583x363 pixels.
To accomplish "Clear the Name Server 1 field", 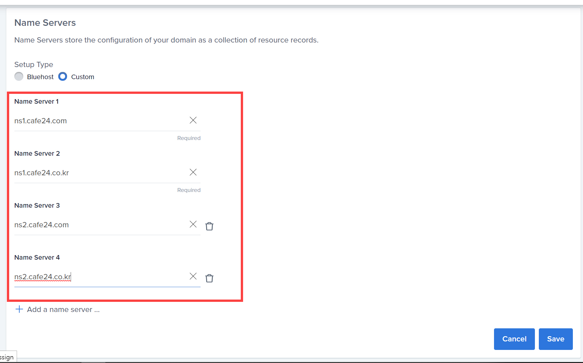I will coord(193,120).
